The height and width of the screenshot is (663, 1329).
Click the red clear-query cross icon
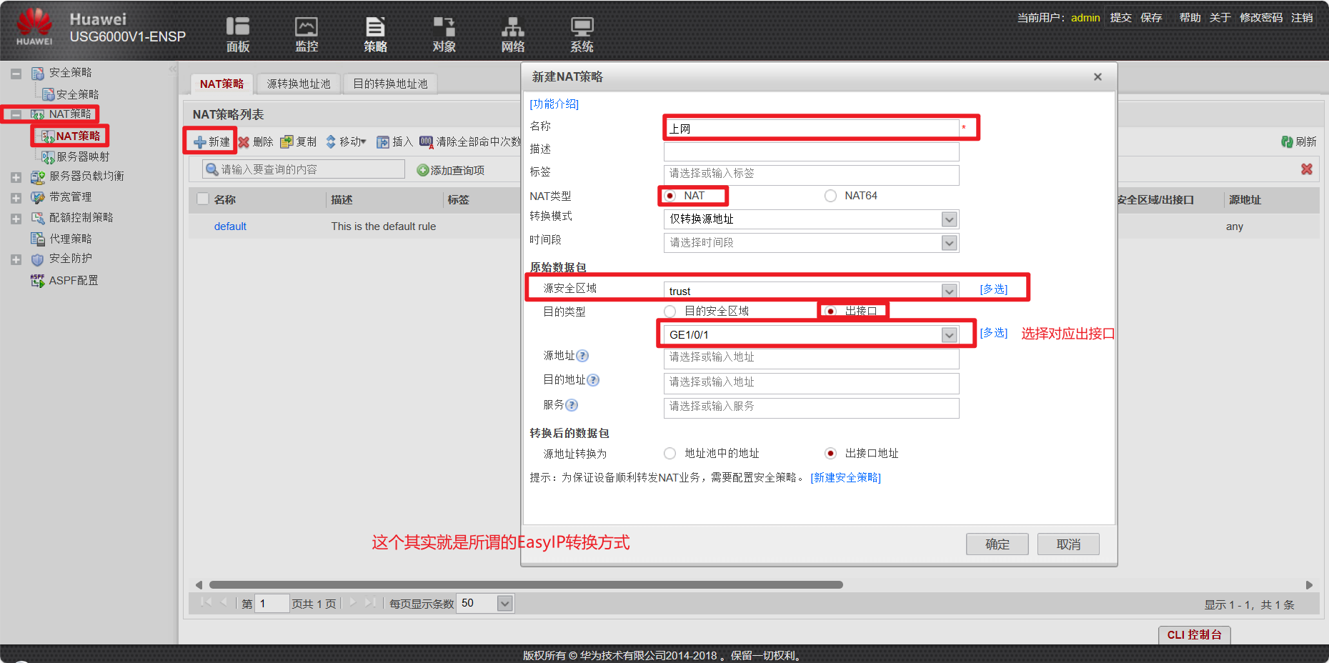(1307, 169)
